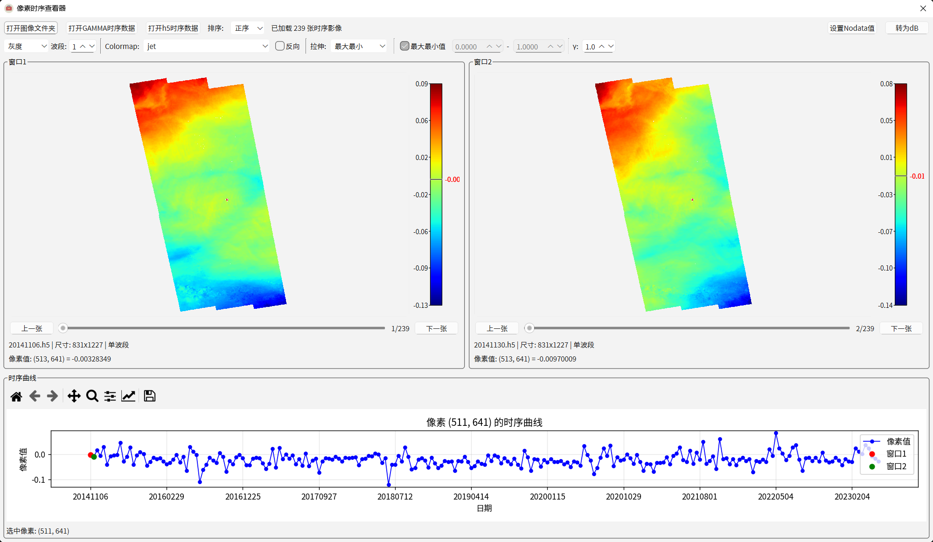
Task: Click the image slider handle in 窗口2
Action: coord(529,328)
